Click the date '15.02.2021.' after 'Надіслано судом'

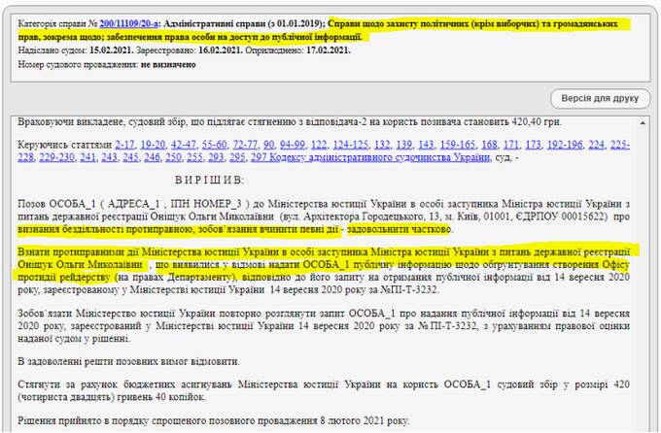point(112,50)
